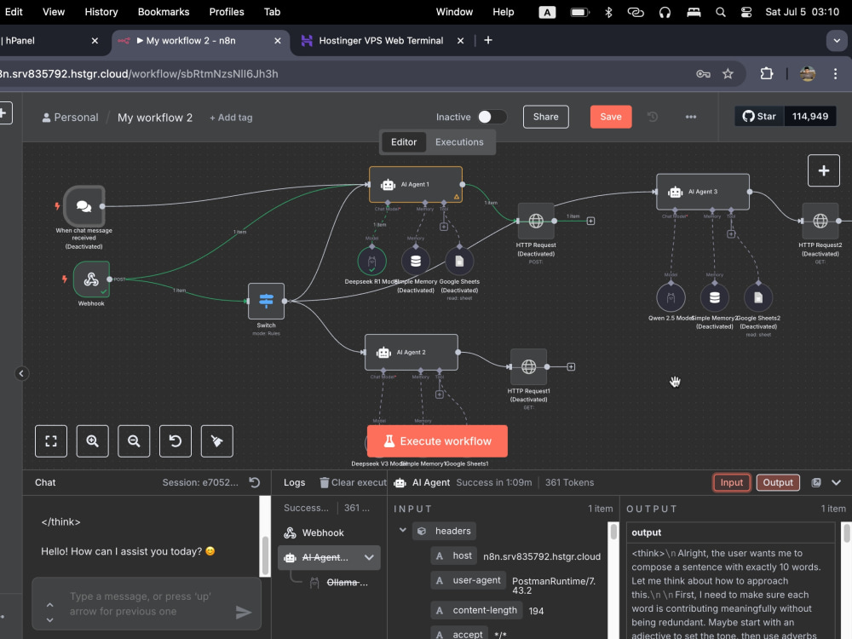
Task: Select the Deepseek R1 Model node
Action: coord(372,262)
